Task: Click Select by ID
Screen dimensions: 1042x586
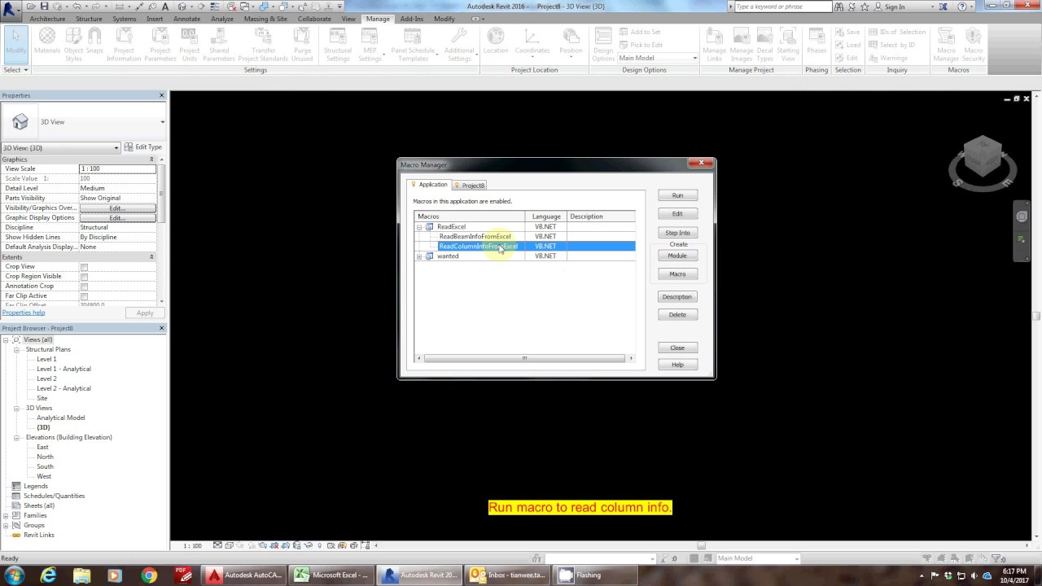Action: pos(891,45)
